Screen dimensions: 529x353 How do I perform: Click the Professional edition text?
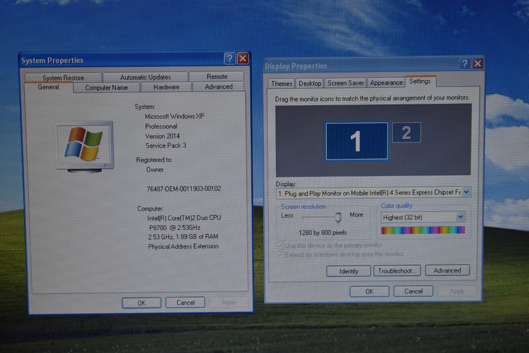pos(161,126)
